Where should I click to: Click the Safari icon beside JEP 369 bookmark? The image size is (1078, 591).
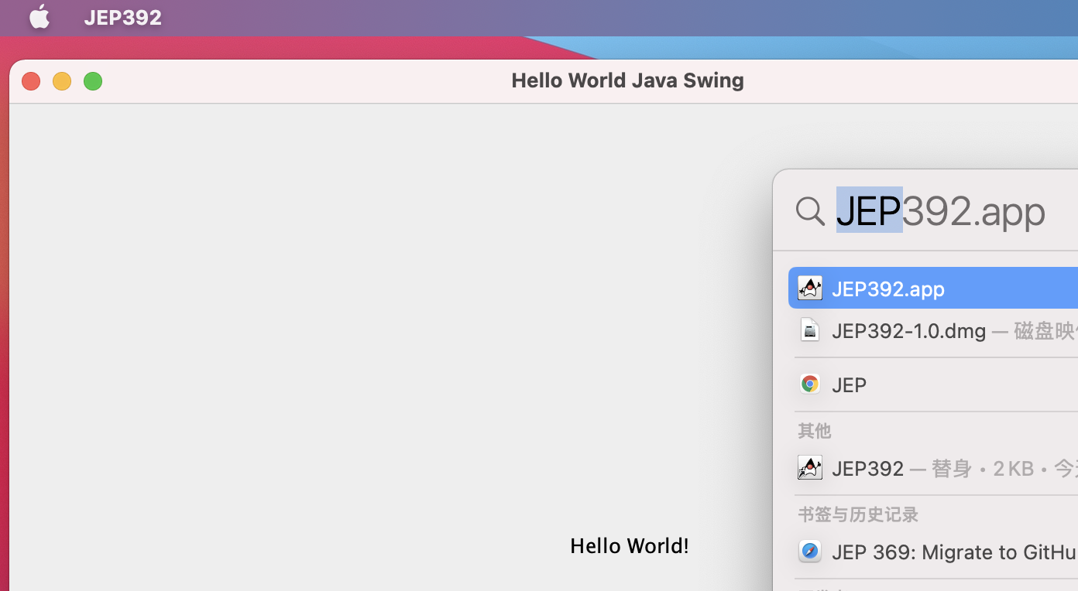pos(809,552)
